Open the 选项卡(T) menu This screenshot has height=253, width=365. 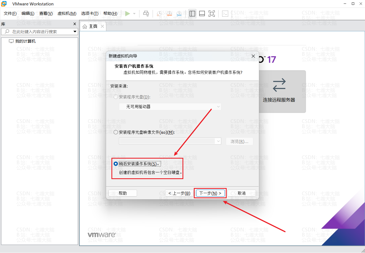[x=90, y=13]
